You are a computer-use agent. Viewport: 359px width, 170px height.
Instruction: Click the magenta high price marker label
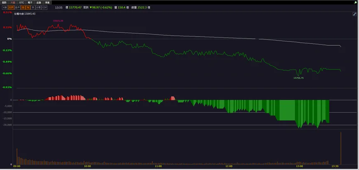[x=58, y=21]
